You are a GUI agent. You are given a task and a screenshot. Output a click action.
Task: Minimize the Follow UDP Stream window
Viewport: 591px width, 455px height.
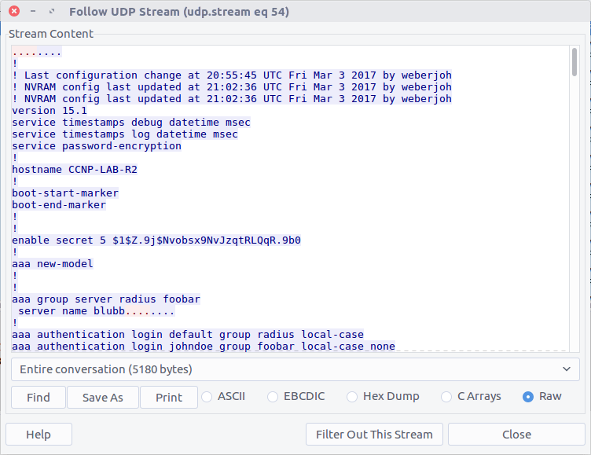pyautogui.click(x=35, y=12)
